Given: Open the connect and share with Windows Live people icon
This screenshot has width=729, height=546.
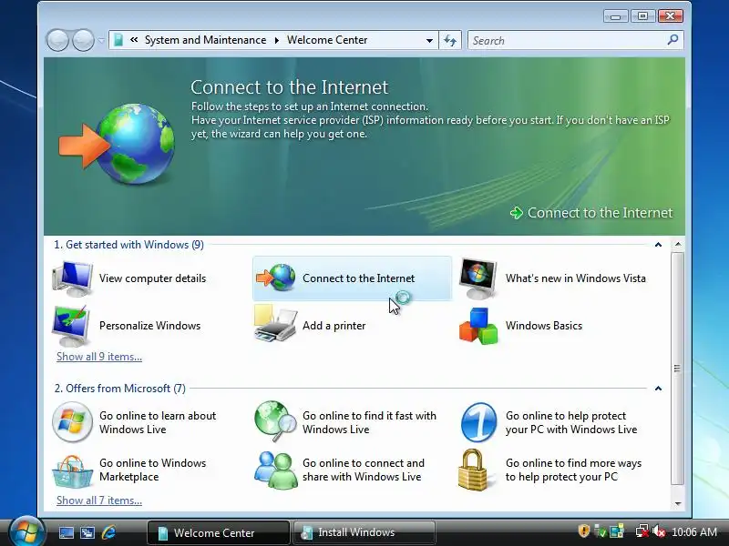Looking at the screenshot, I should [276, 470].
